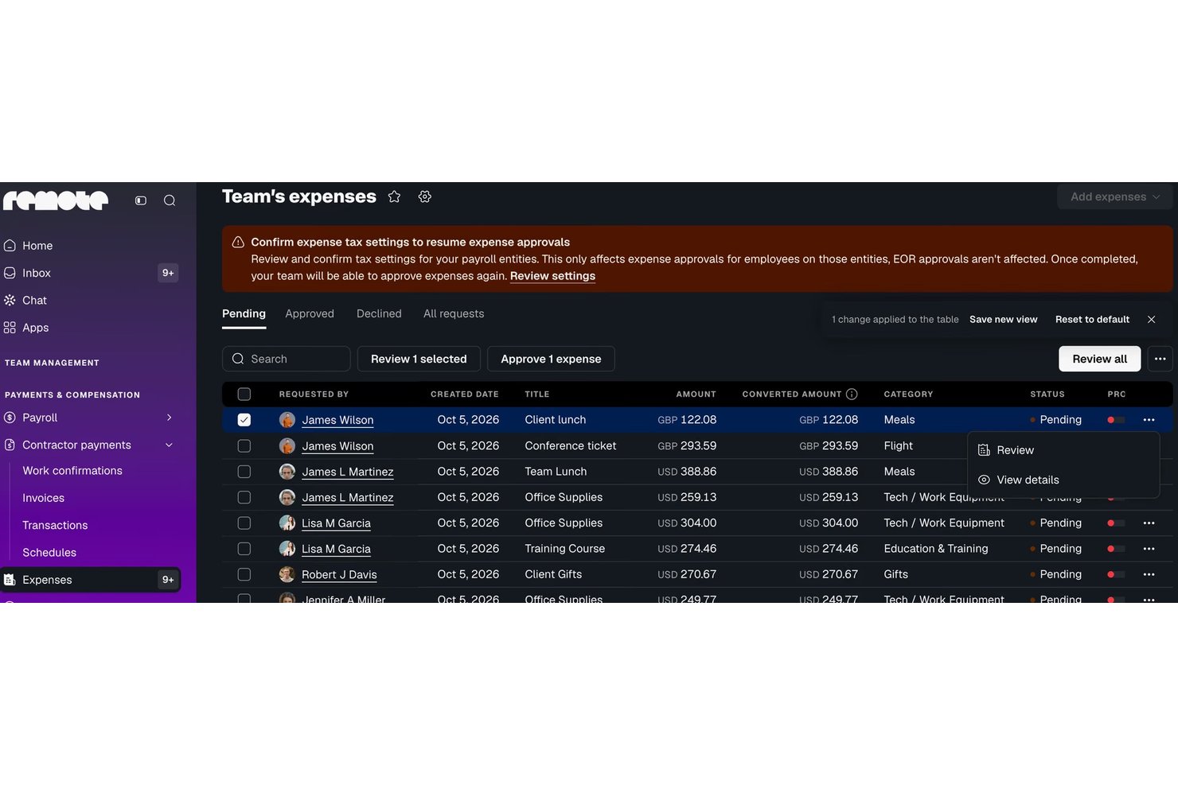Click the warning triangle icon in banner
1178x785 pixels.
click(238, 242)
